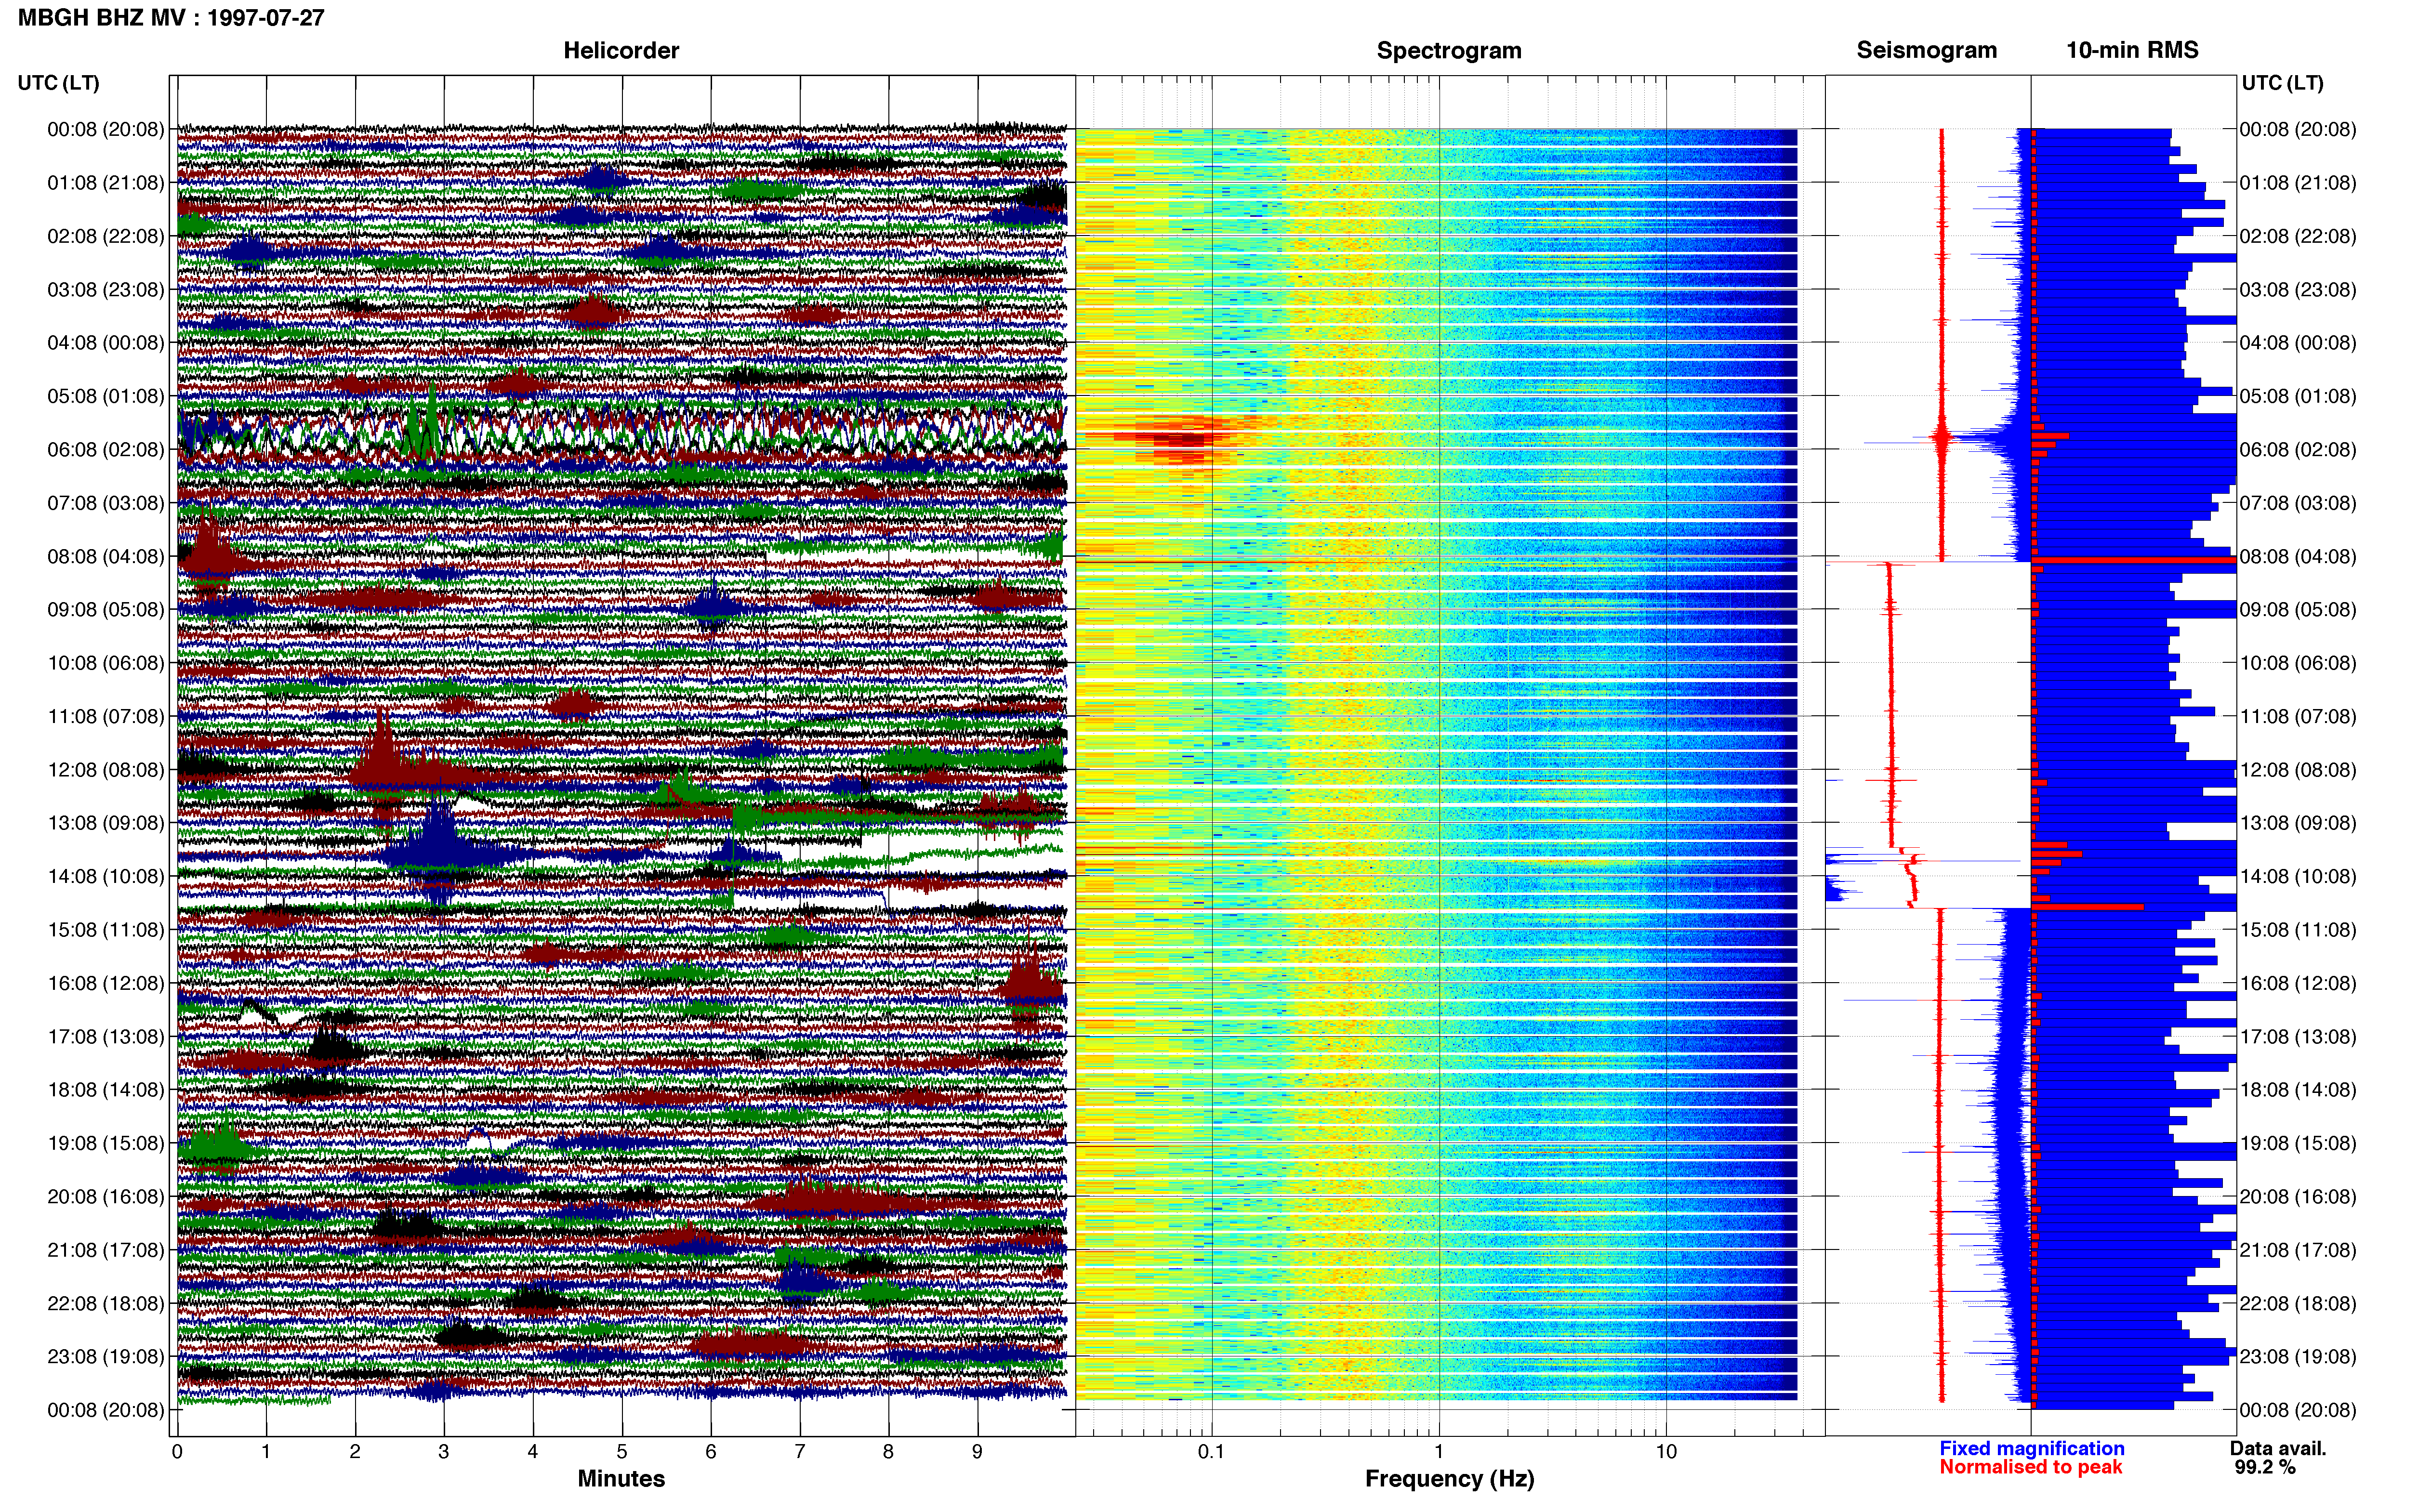Click the left time label '13:08 (09:08)'

(105, 823)
